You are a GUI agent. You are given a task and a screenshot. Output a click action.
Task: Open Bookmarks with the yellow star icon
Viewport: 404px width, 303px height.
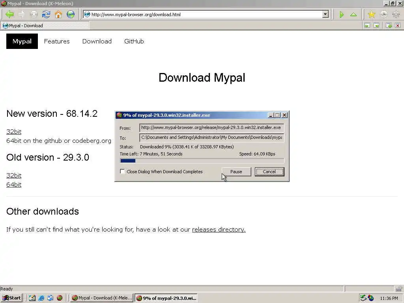tap(371, 15)
